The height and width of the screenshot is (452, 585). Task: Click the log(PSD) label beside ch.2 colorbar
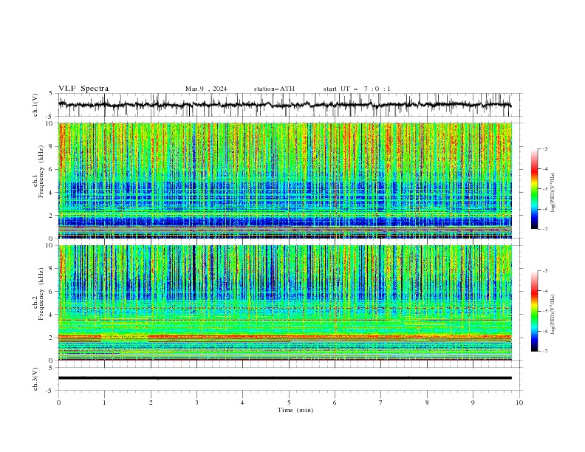pyautogui.click(x=553, y=315)
